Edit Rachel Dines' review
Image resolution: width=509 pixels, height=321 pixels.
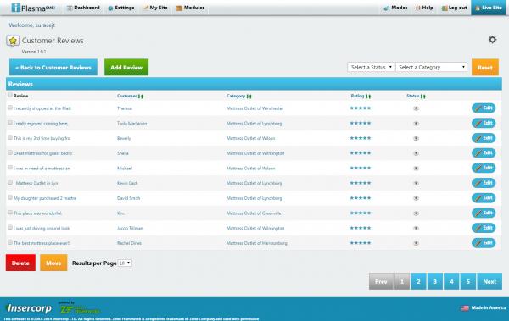(484, 243)
